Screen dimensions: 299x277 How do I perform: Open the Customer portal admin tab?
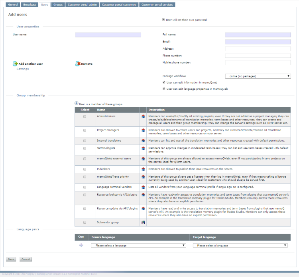[x=82, y=5]
